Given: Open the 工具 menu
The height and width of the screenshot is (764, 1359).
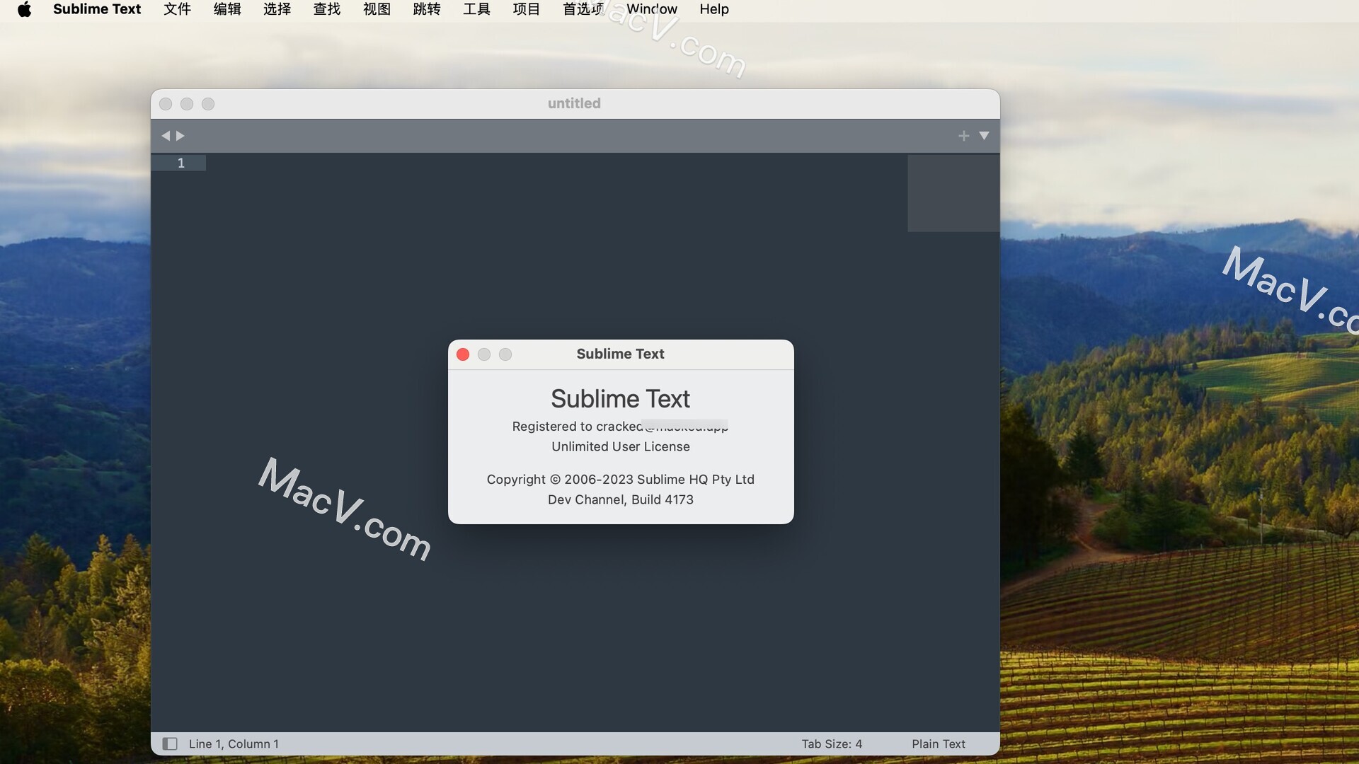Looking at the screenshot, I should pyautogui.click(x=476, y=9).
